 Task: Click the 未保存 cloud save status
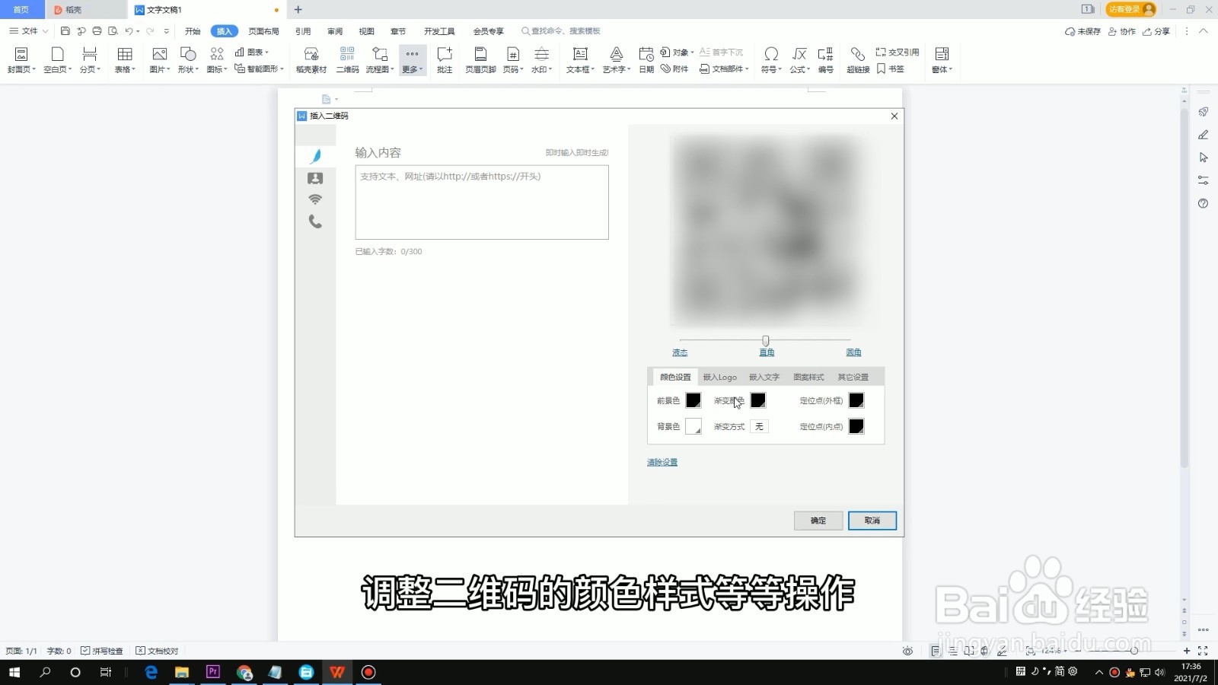pos(1082,31)
